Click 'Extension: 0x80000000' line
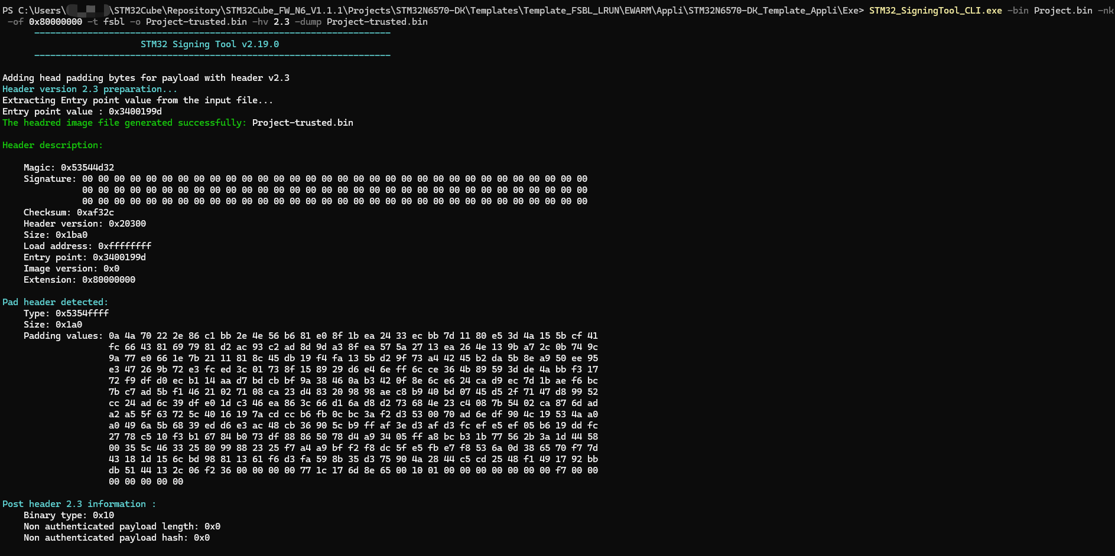This screenshot has height=556, width=1115. (x=79, y=280)
